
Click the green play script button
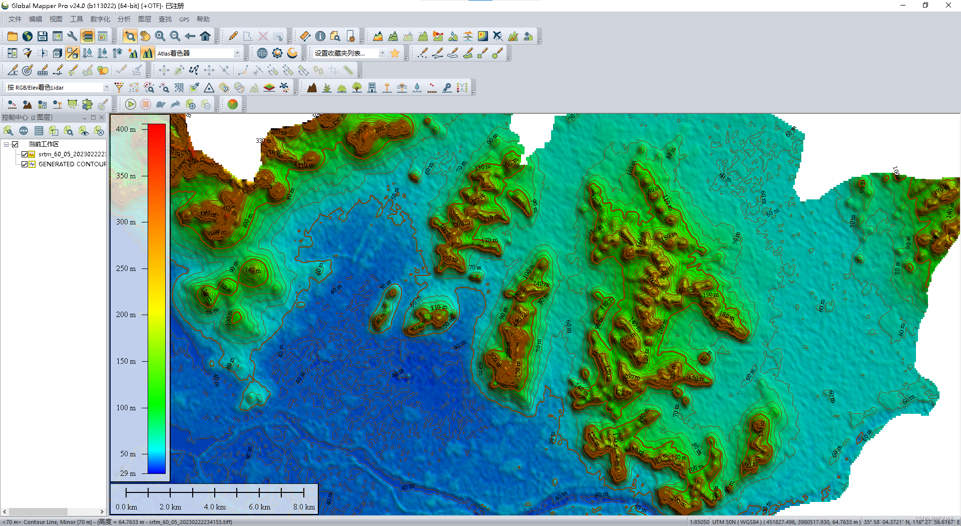(x=131, y=104)
